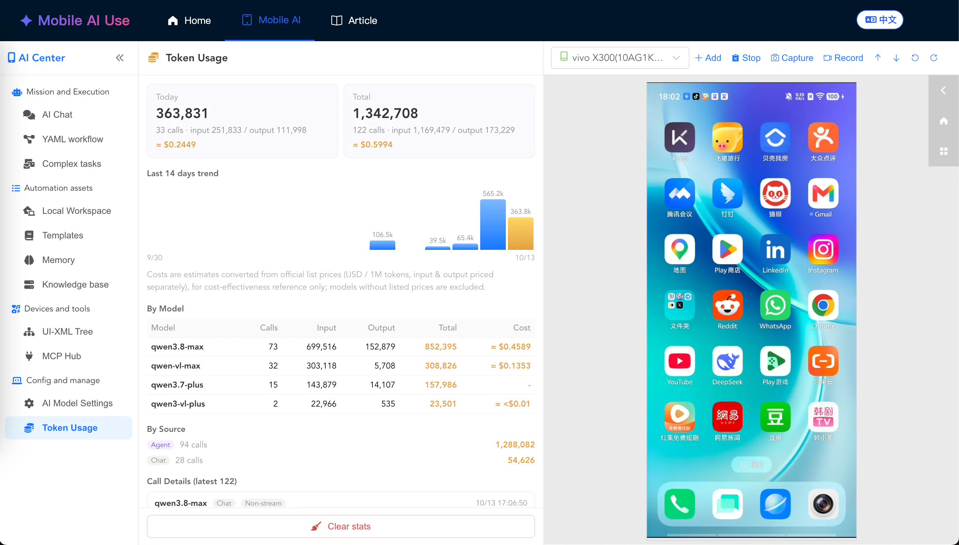Open Knowledge base page
959x545 pixels.
pos(69,284)
